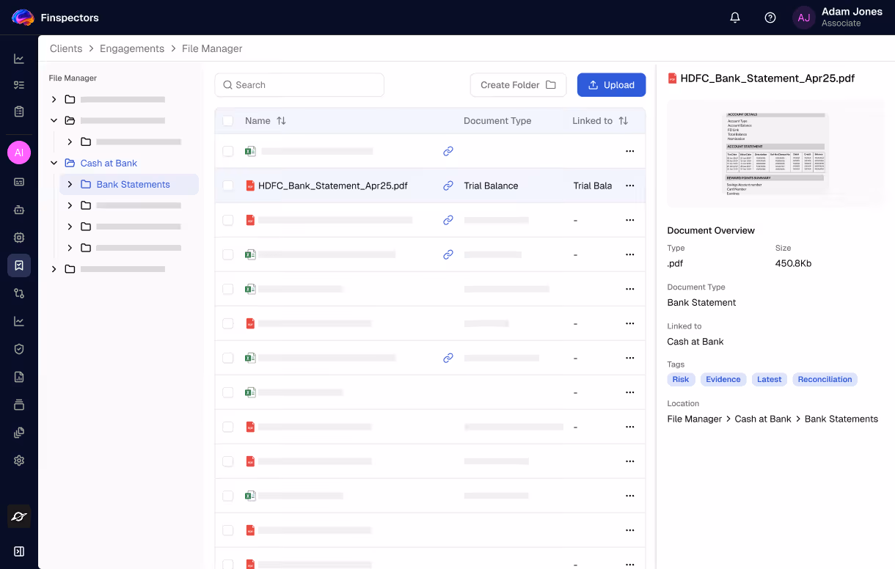
Task: Click File Manager in the Location path
Action: pos(695,419)
